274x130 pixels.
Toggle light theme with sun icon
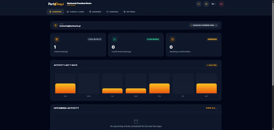[206, 4]
